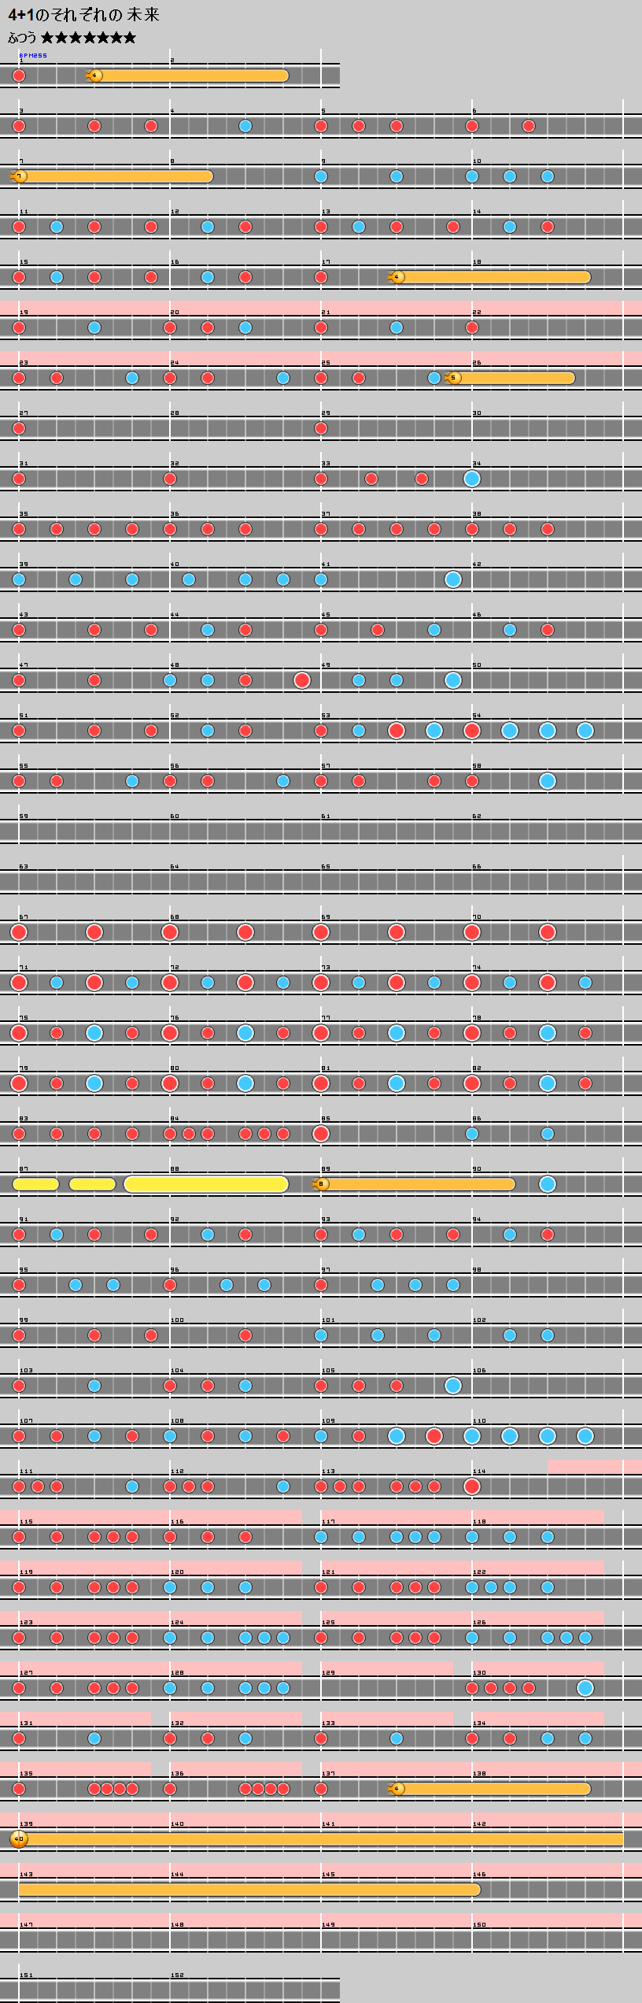This screenshot has width=642, height=2003.
Task: Click the large red note at measure 114
Action: coord(472,1487)
